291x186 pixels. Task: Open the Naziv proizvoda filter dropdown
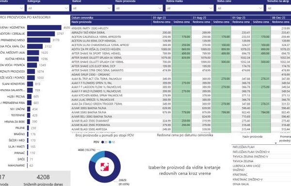point(139,8)
